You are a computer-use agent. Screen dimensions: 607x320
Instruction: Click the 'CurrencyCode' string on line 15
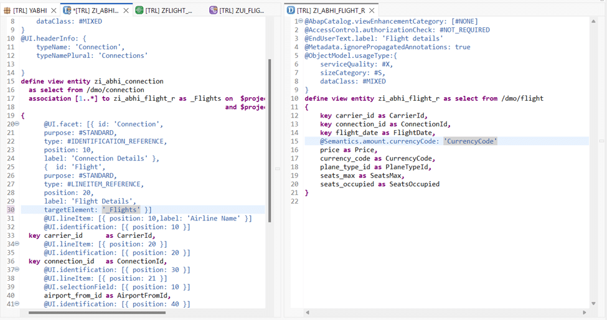pyautogui.click(x=470, y=141)
